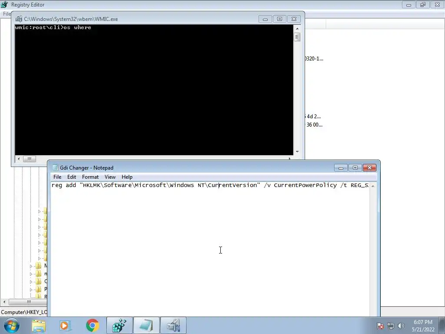Select the registry folder icon beside 'M'

[39, 266]
